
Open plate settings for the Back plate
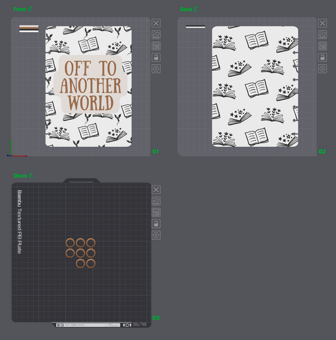tap(322, 69)
